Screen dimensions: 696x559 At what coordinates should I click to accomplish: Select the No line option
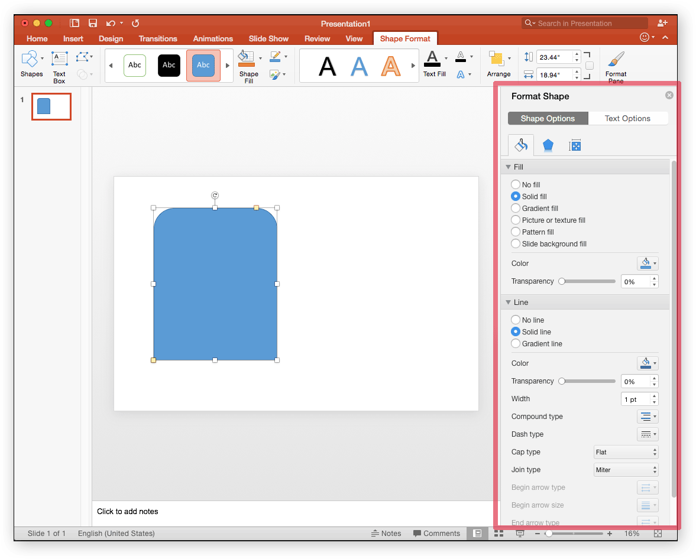515,320
